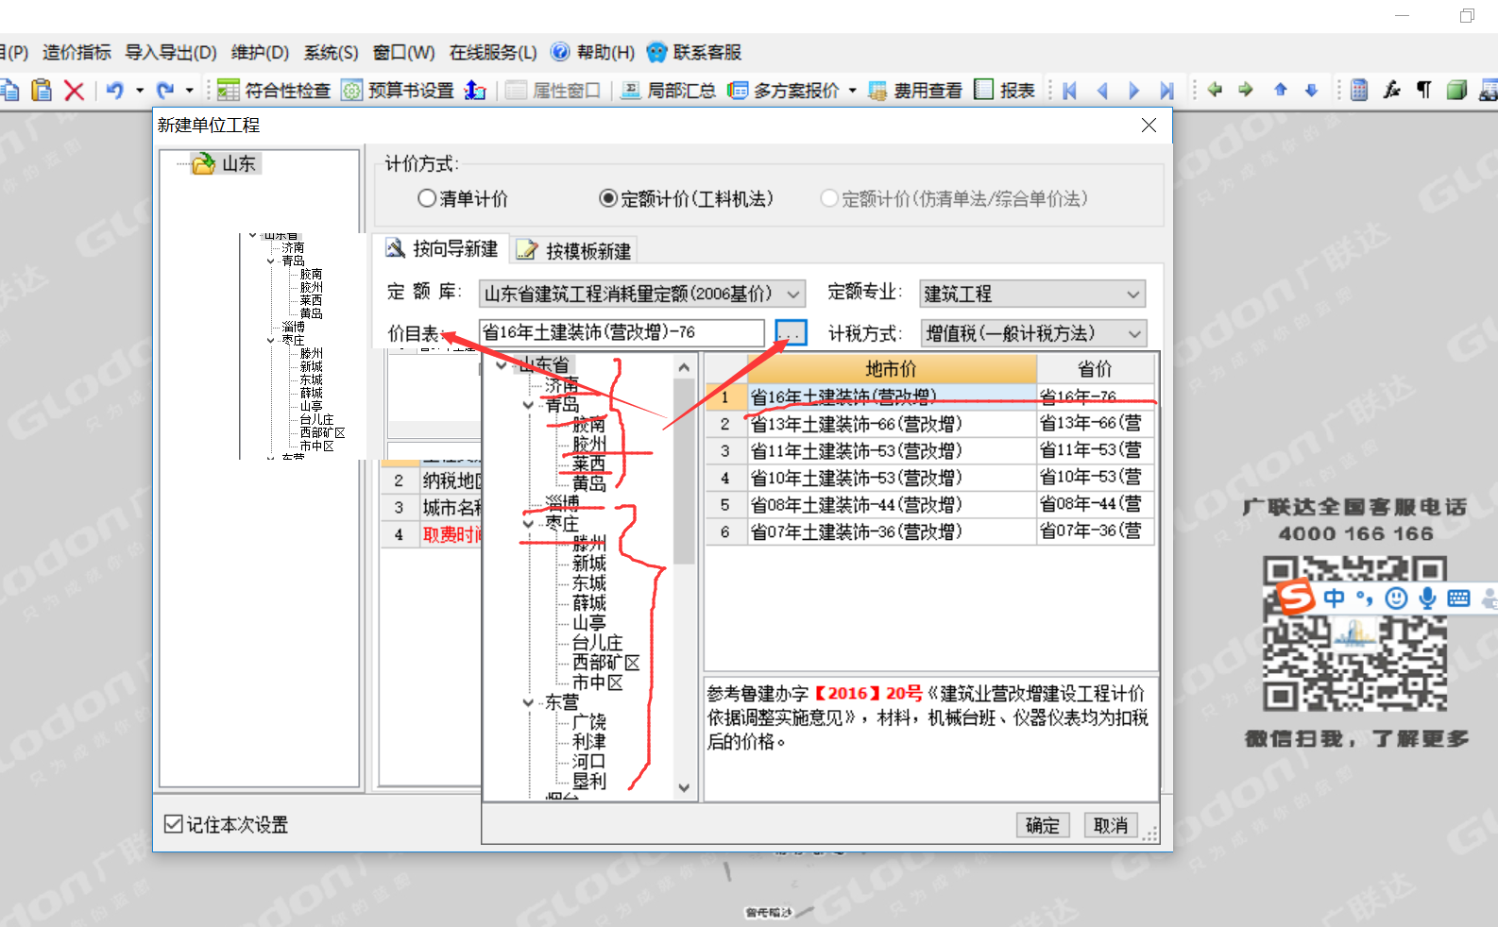Open the 定额库 dropdown
Image resolution: width=1498 pixels, height=927 pixels.
click(x=793, y=295)
